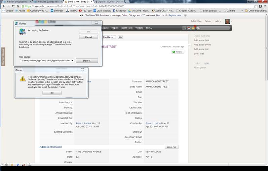
Task: Open the Recent Items side tab
Action: (3, 57)
